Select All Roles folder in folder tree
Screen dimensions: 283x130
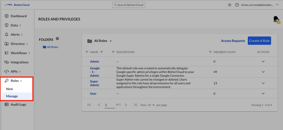coord(51,47)
